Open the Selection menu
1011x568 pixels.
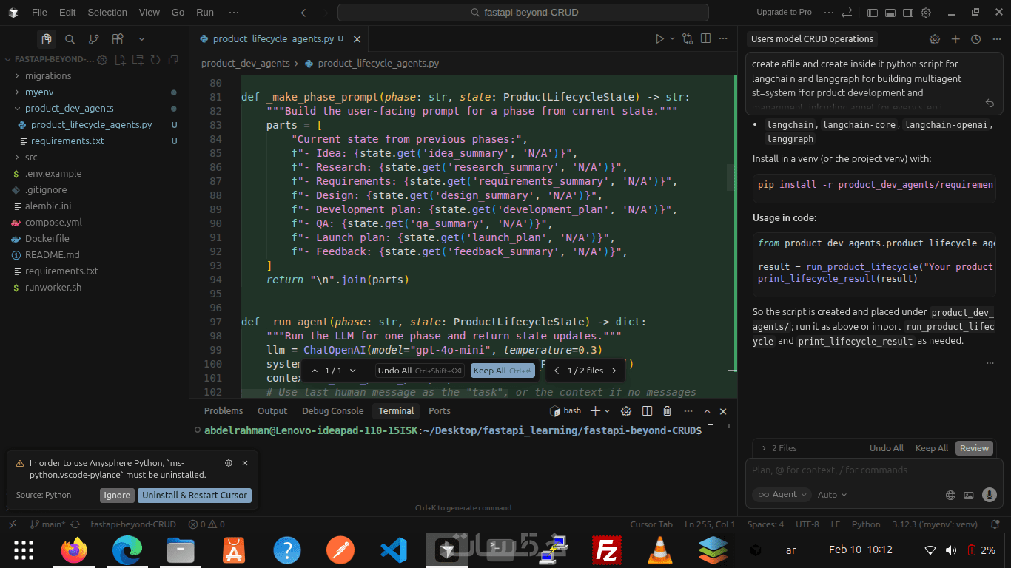coord(107,13)
